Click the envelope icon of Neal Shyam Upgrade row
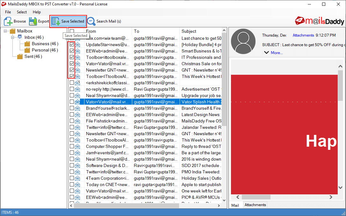This screenshot has width=346, height=216. click(x=77, y=96)
